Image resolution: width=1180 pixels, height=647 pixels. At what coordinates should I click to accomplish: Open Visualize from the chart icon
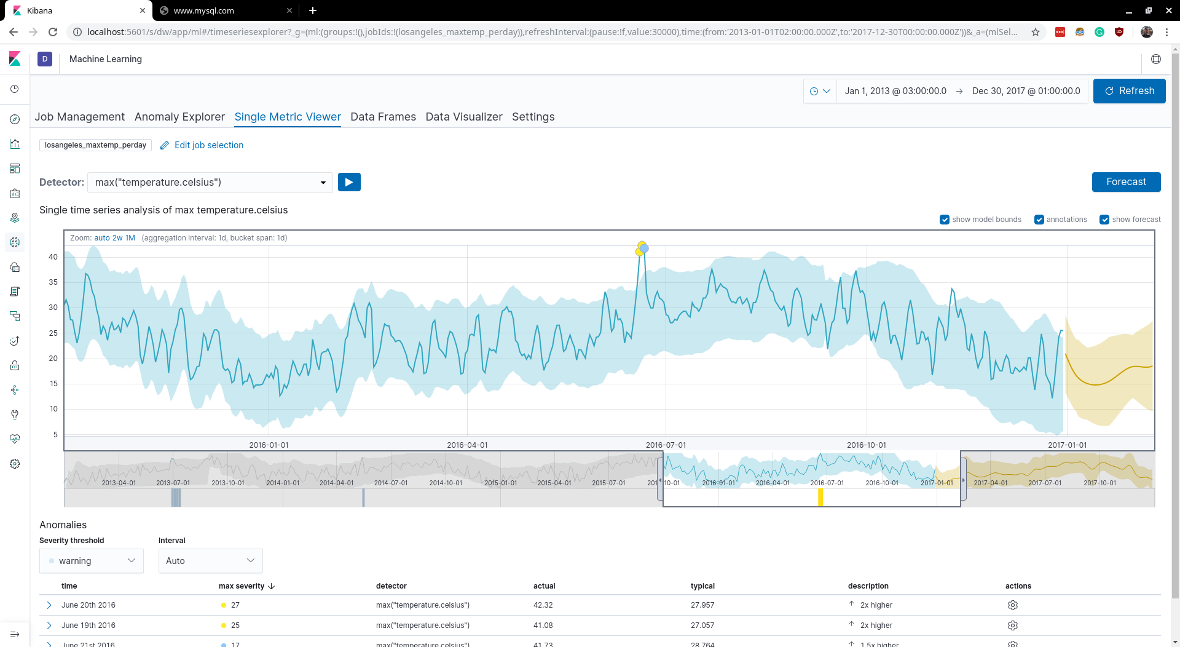(x=15, y=144)
